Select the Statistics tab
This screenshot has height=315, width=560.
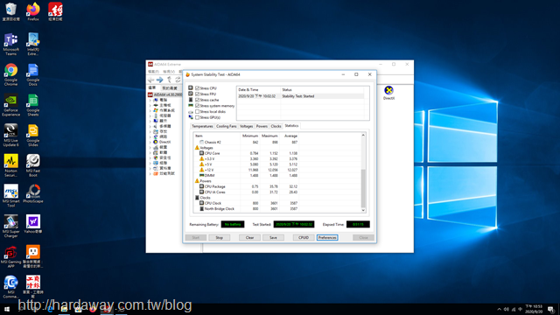291,126
